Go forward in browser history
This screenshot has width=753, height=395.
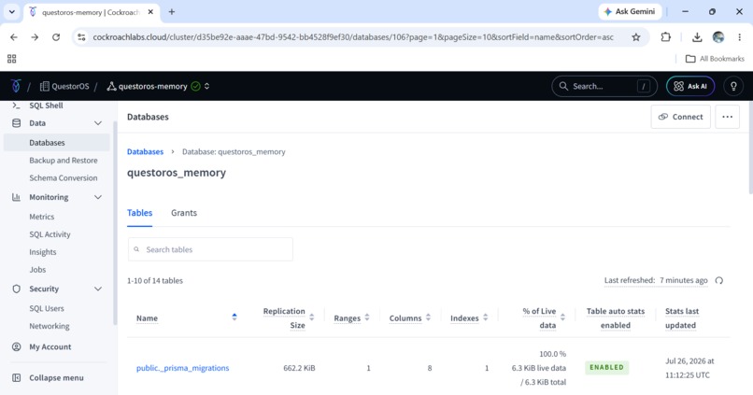(x=35, y=37)
